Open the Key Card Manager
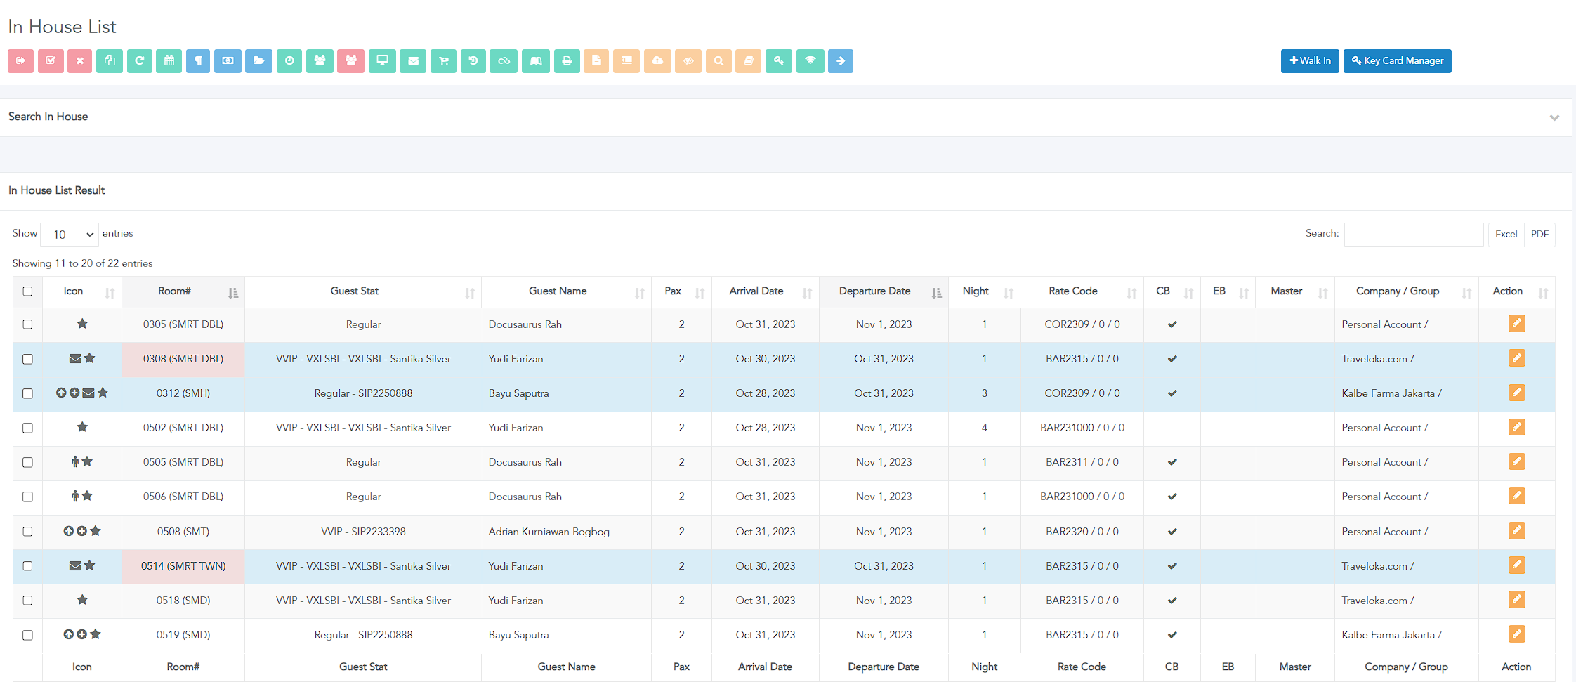The image size is (1576, 682). (x=1397, y=61)
